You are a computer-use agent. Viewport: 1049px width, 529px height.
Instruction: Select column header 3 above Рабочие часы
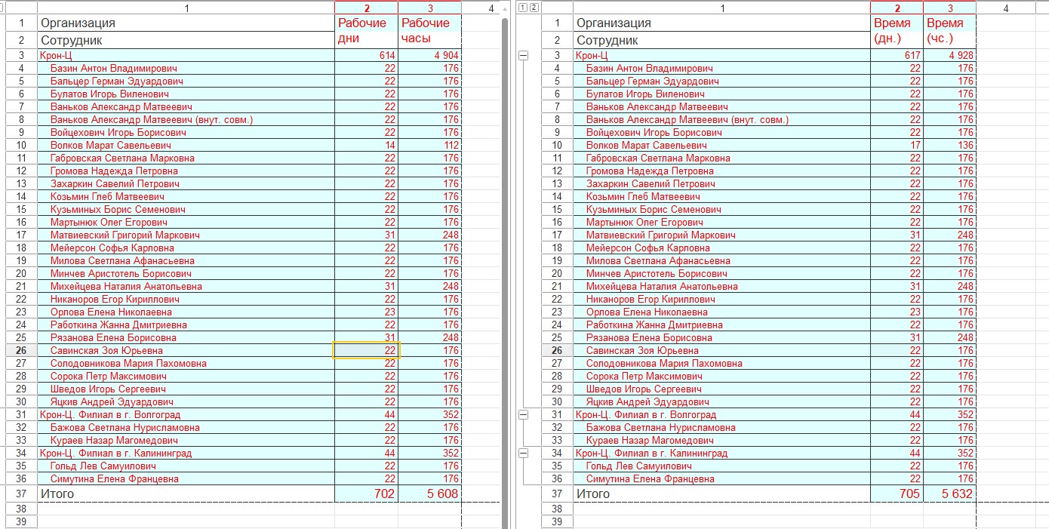(429, 8)
